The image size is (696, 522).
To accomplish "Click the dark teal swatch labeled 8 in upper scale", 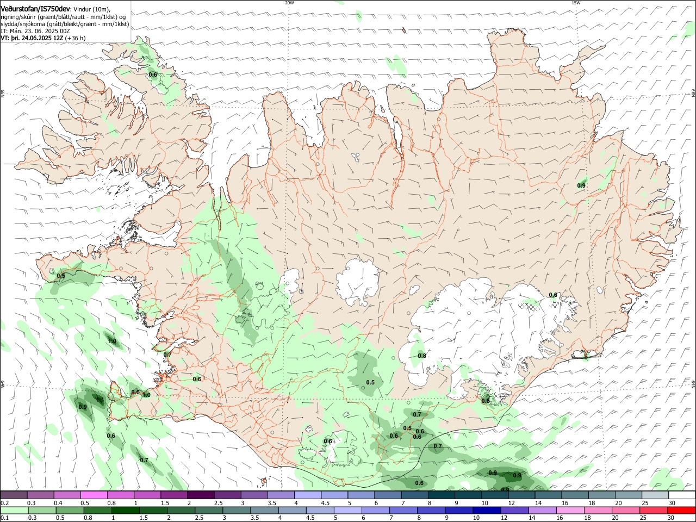I will (x=442, y=495).
